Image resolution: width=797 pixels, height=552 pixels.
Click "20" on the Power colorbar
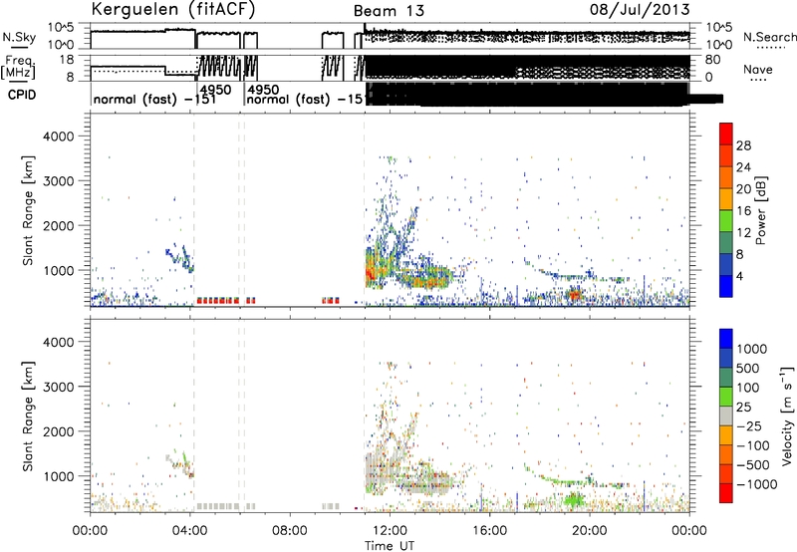click(743, 189)
